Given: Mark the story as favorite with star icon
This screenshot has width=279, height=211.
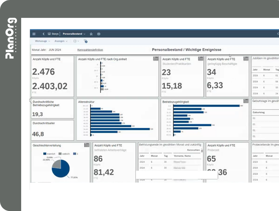Looking at the screenshot, I should coord(91,34).
